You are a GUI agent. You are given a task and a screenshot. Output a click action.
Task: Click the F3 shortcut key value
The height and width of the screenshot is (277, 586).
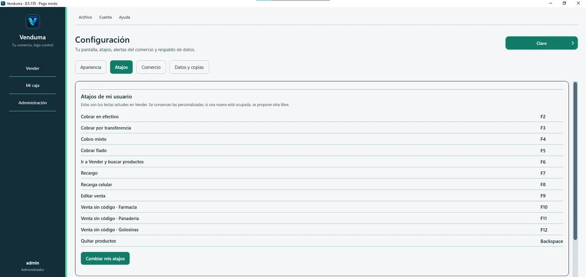543,128
